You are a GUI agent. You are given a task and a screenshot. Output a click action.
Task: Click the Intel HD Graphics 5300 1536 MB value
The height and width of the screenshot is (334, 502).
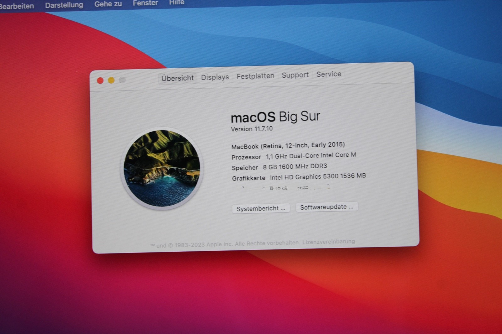click(x=318, y=176)
